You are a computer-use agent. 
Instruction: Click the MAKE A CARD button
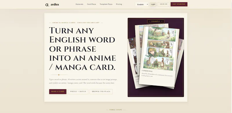[58, 91]
